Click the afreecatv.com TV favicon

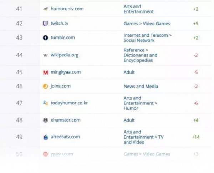(x=45, y=137)
